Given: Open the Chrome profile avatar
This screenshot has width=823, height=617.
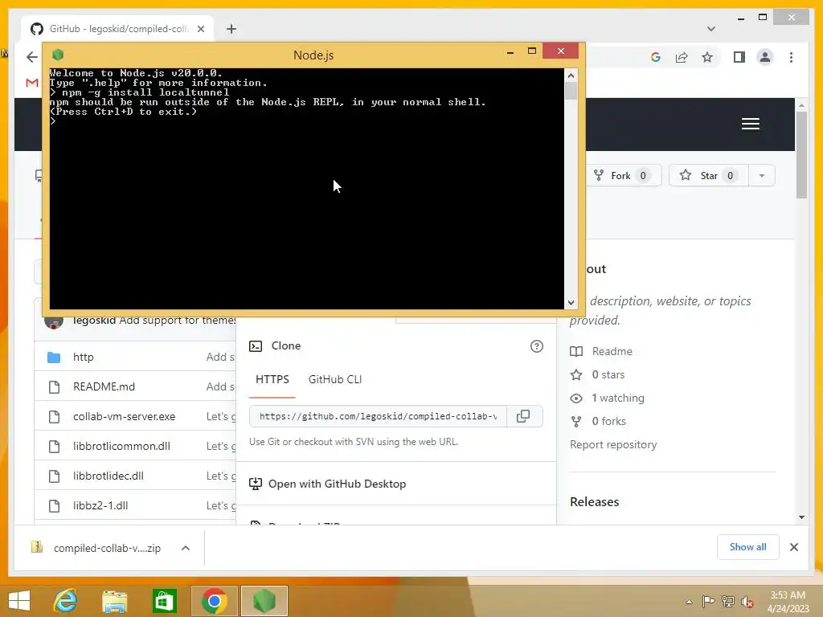Looking at the screenshot, I should 765,57.
